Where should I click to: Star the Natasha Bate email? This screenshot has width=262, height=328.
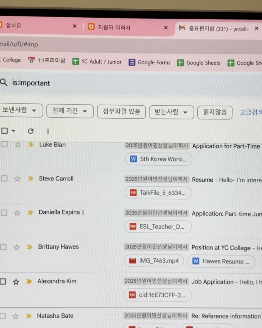pos(16,316)
